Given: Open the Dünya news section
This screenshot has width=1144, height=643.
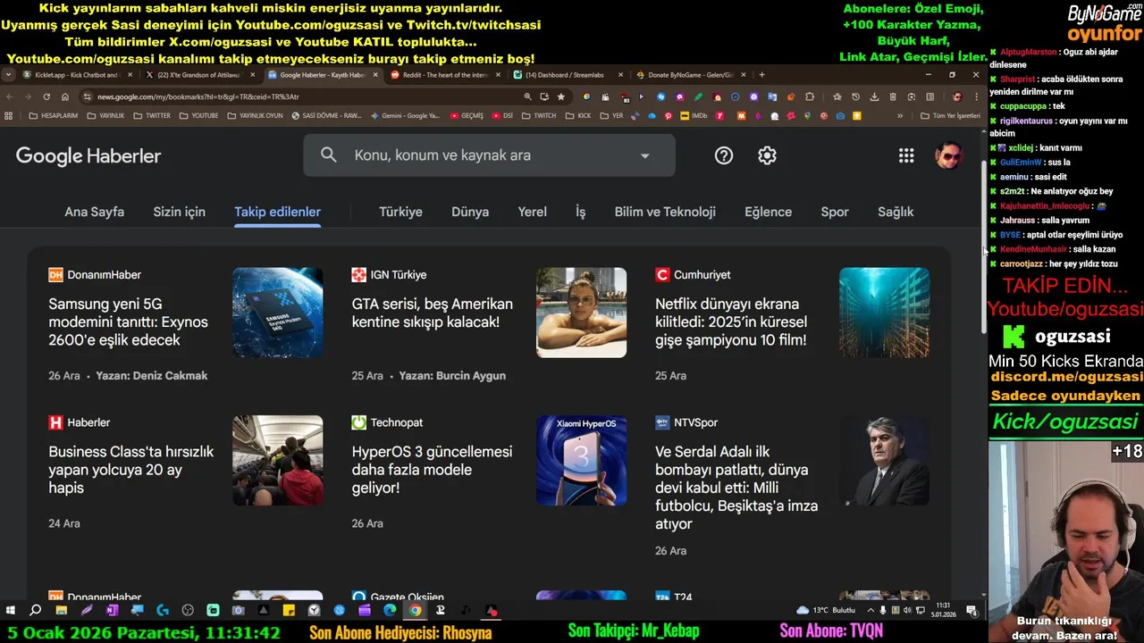Looking at the screenshot, I should point(470,212).
